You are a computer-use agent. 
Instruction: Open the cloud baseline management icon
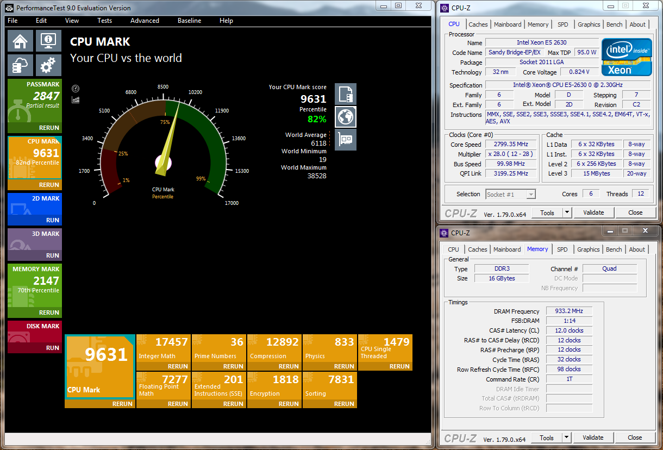point(20,65)
